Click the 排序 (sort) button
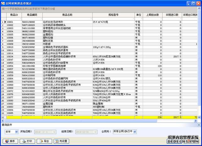Image resolution: width=202 pixels, height=146 pixels. (10, 141)
